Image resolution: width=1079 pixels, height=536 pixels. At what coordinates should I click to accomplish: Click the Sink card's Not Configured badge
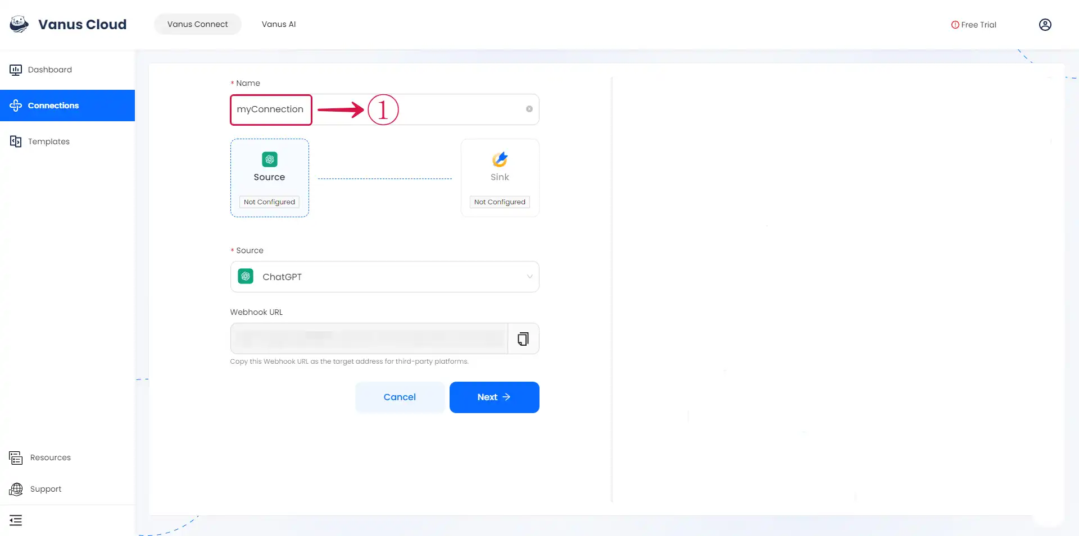[x=500, y=202]
